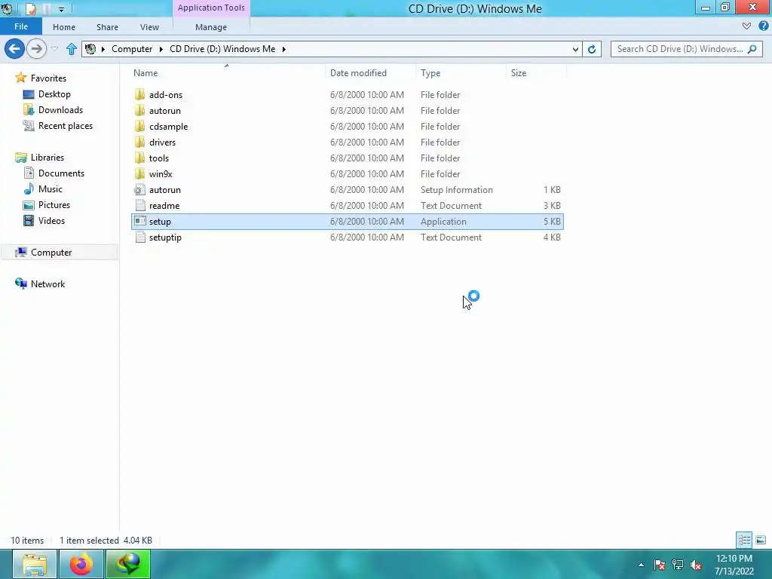The image size is (772, 579).
Task: Sort files by Name column header
Action: [146, 73]
